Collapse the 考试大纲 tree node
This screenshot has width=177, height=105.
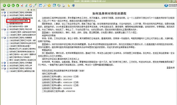coord(2,29)
